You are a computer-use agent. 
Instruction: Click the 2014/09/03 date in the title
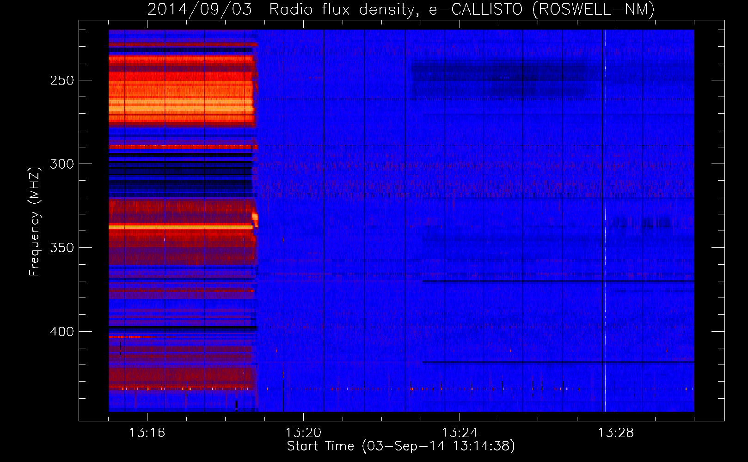tap(199, 10)
